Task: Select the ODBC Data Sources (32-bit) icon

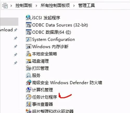Action: point(29,25)
